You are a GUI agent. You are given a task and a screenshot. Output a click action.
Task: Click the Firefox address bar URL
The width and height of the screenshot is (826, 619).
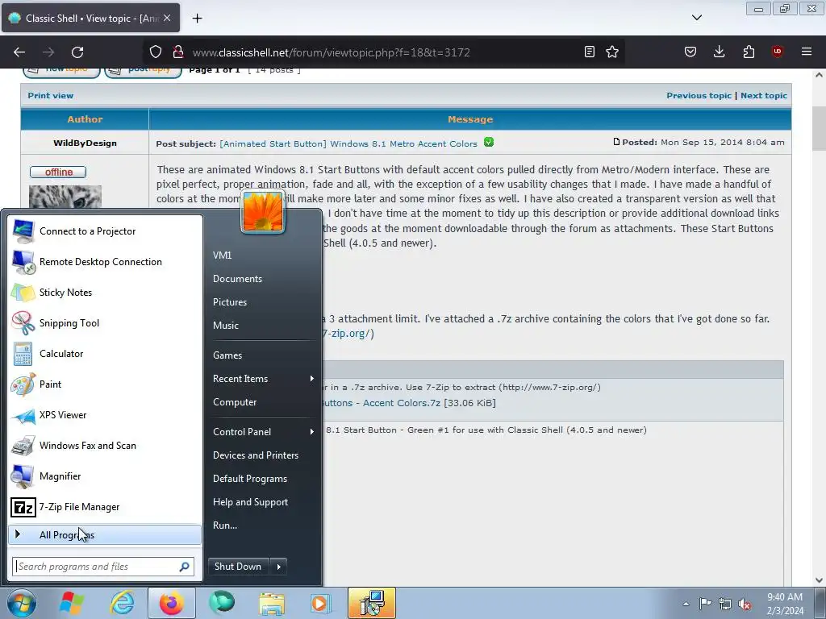click(331, 52)
